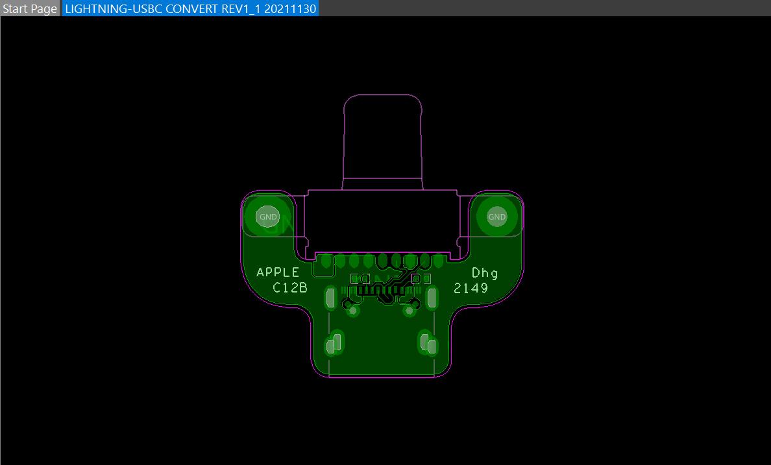
Task: Switch to the Start Page tab
Action: (30, 8)
